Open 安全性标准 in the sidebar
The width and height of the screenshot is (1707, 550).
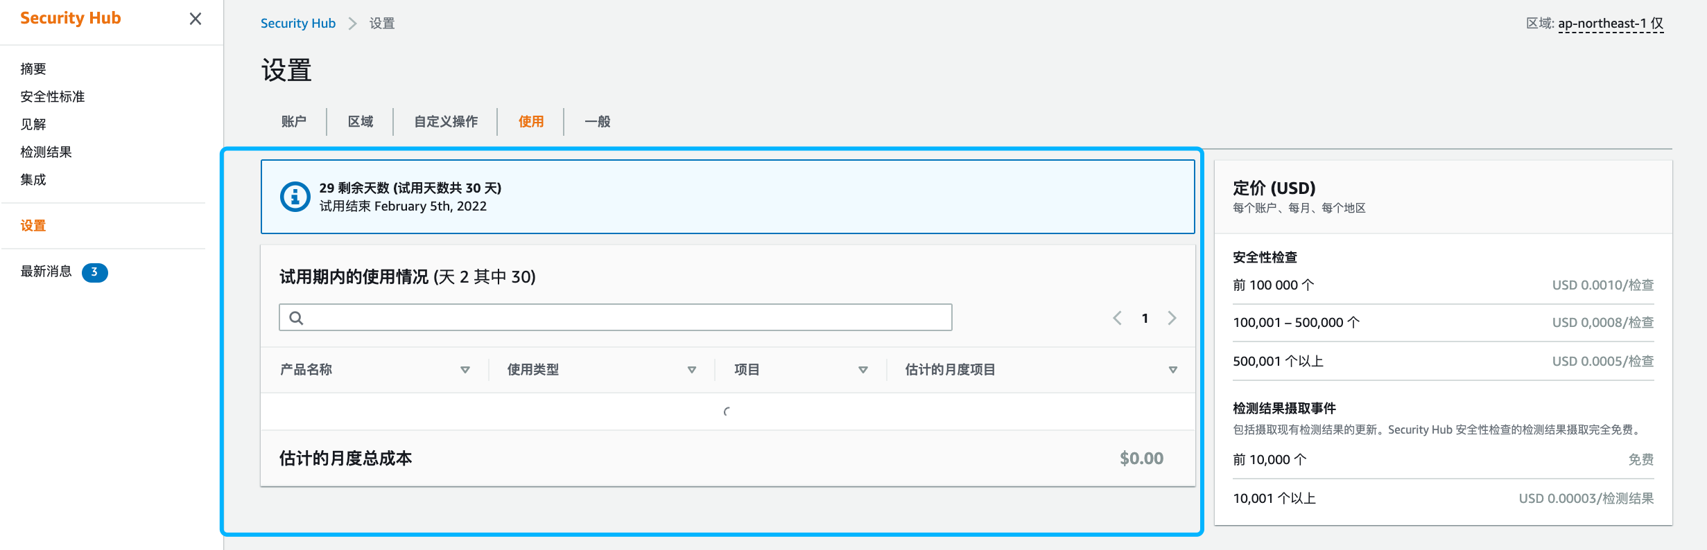pos(53,96)
